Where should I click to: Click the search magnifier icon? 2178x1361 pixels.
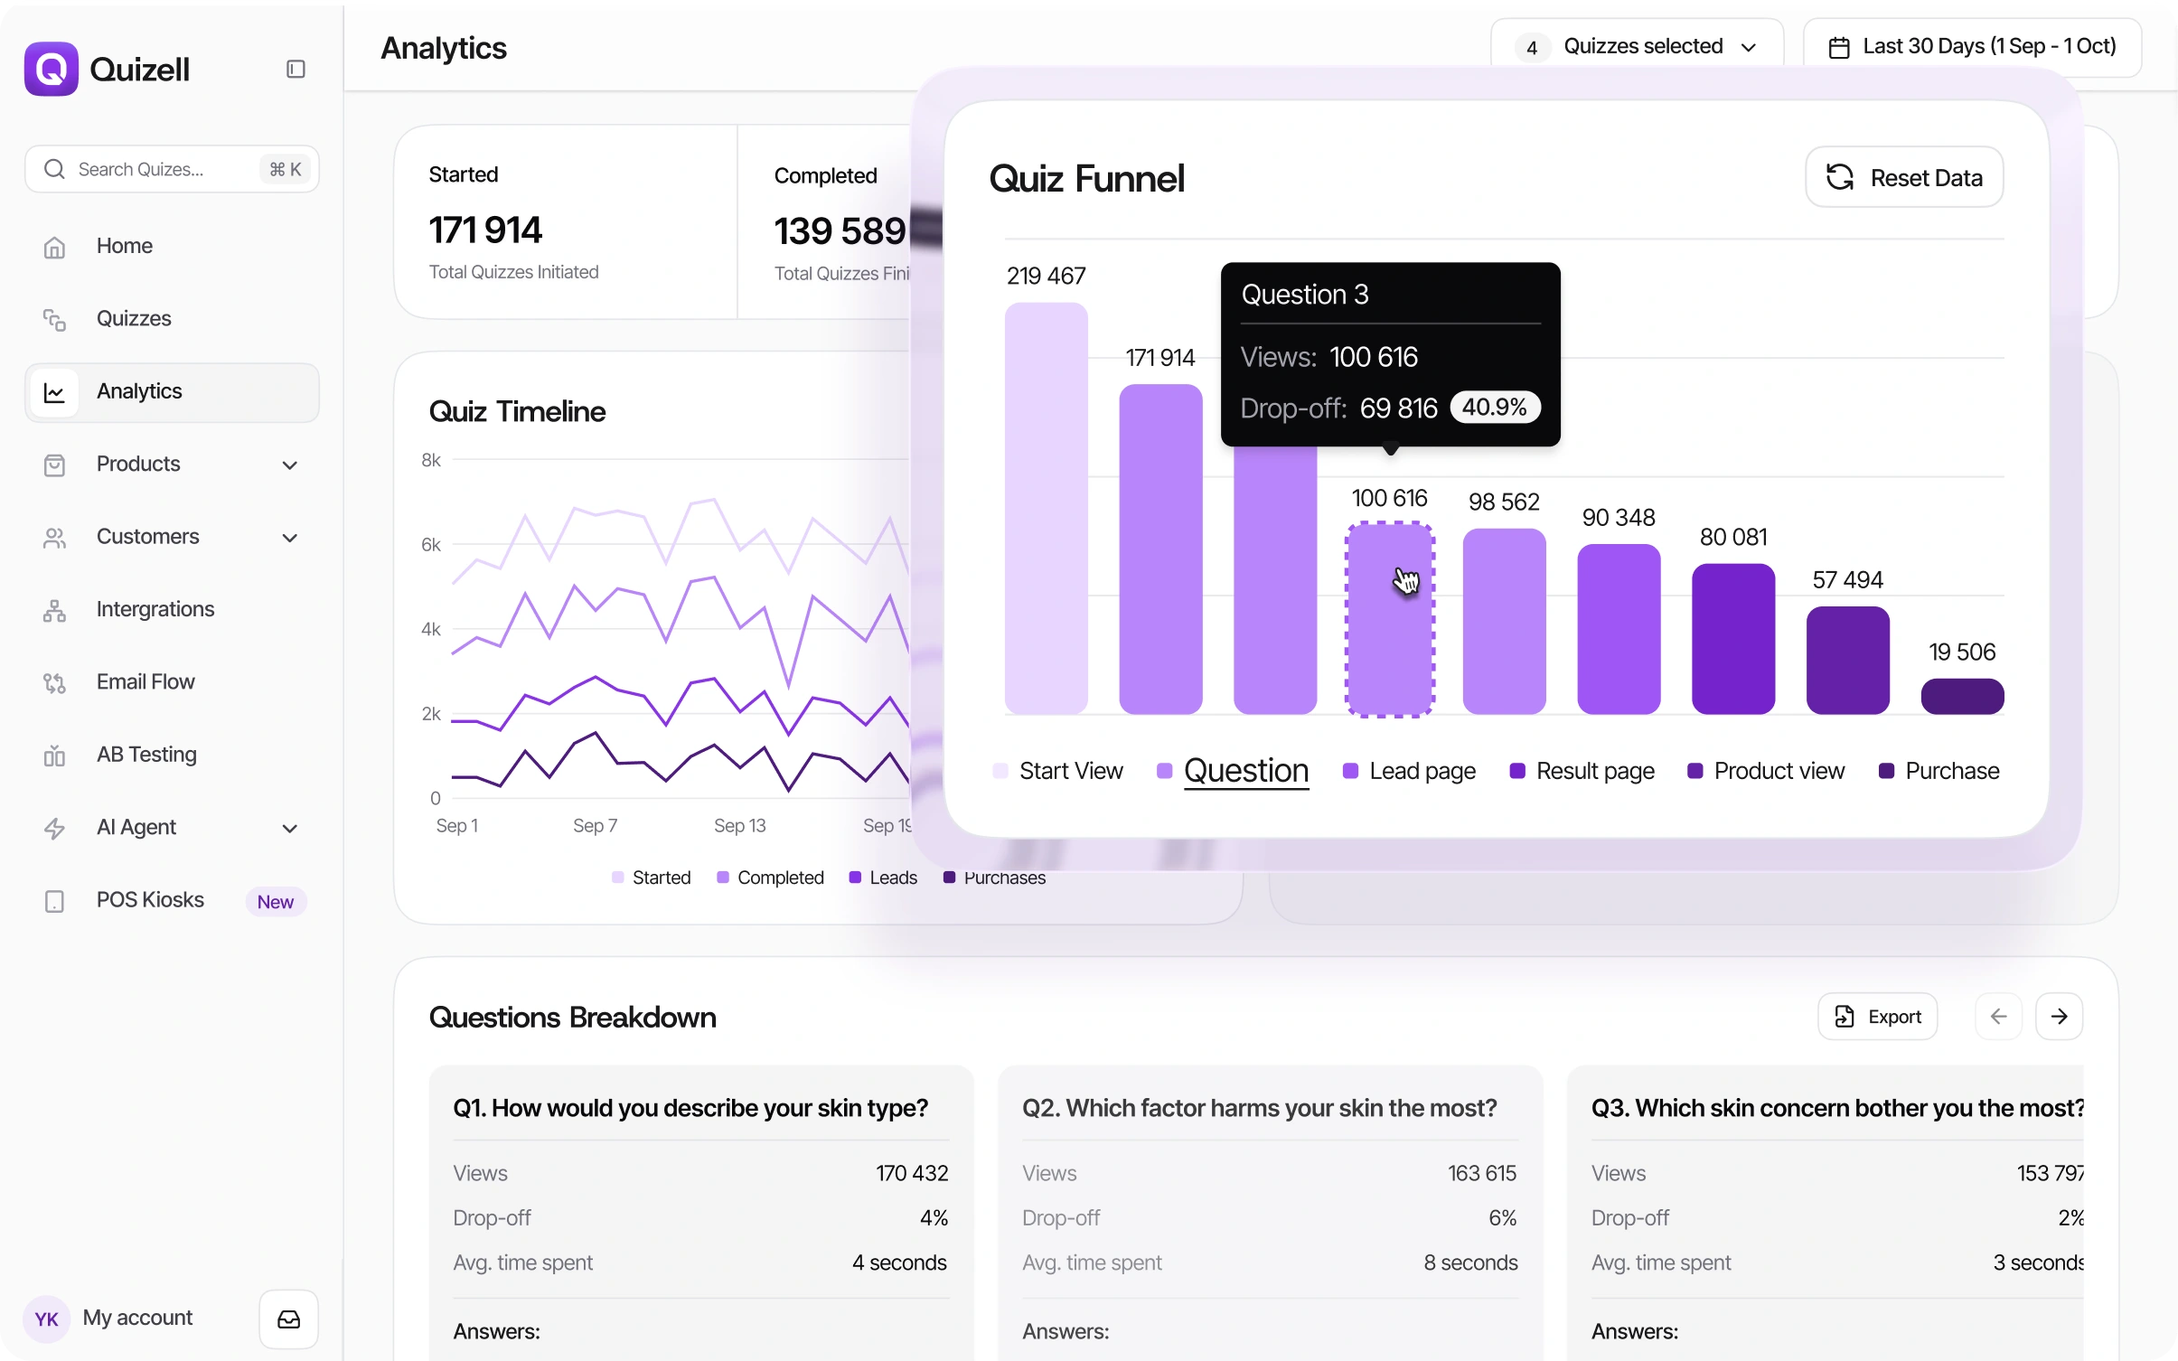coord(54,169)
